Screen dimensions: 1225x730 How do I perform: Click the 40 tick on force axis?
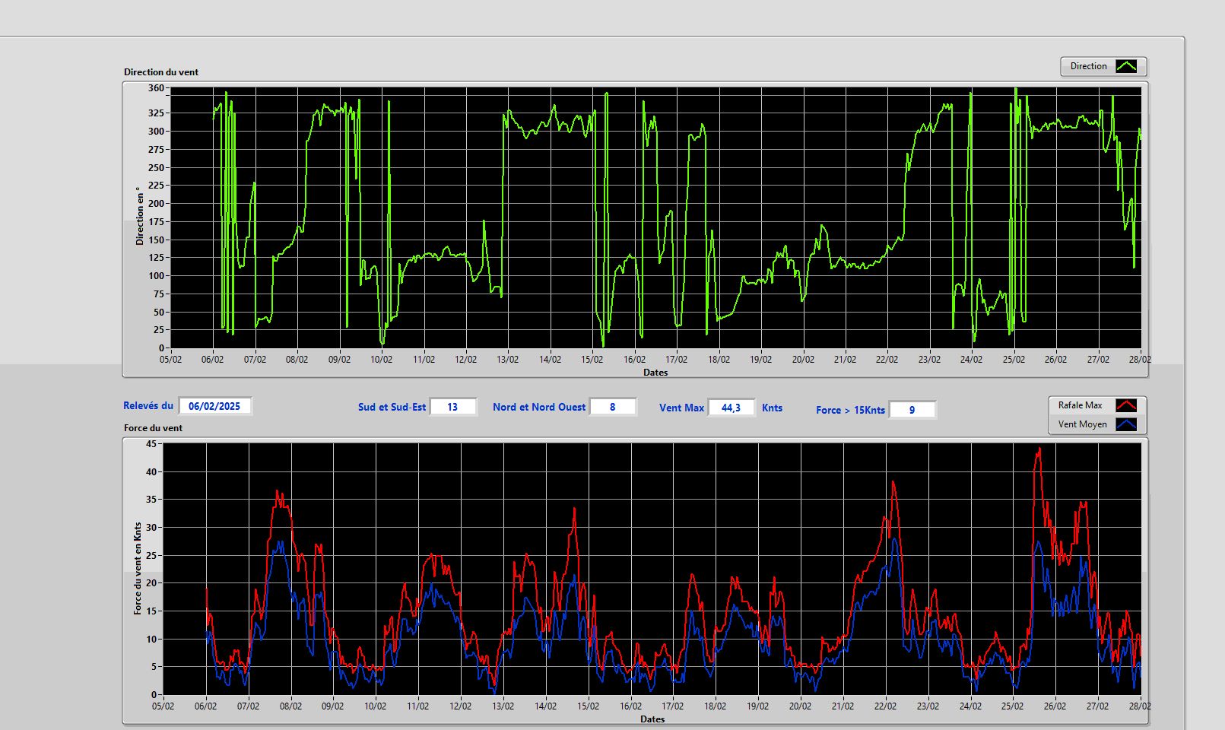pyautogui.click(x=151, y=472)
